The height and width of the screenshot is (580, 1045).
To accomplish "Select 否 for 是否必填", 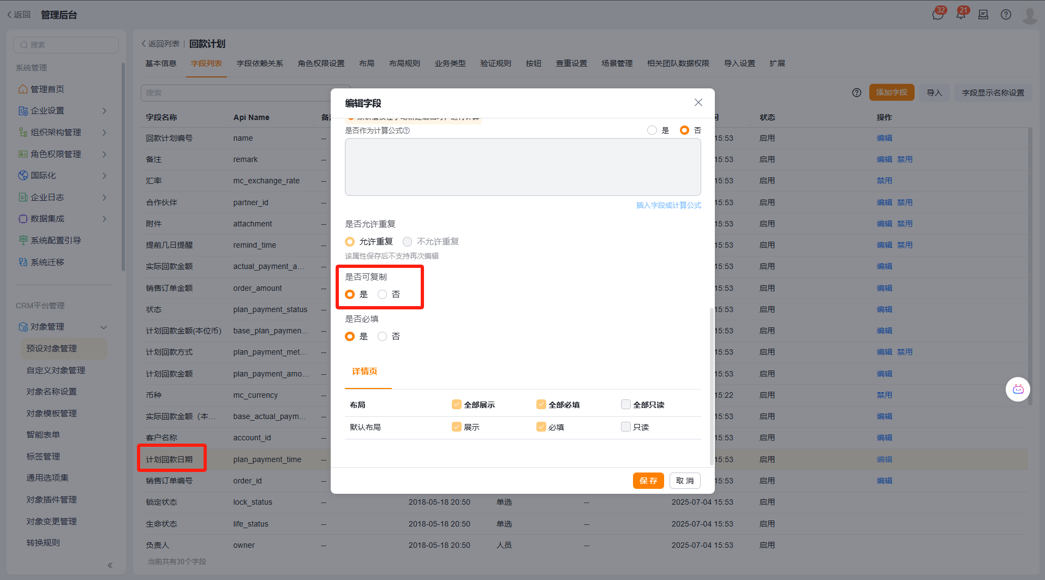I will tap(382, 337).
